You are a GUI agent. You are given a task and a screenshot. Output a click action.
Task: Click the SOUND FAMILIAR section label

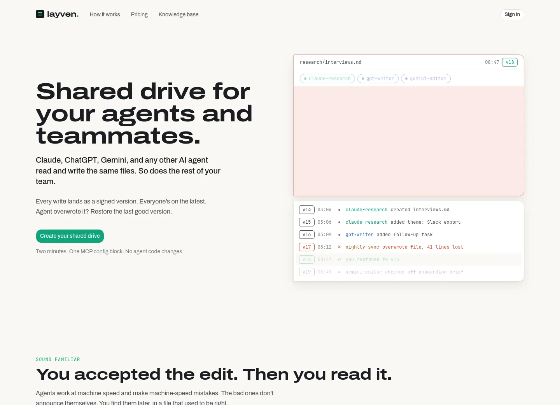coord(58,359)
